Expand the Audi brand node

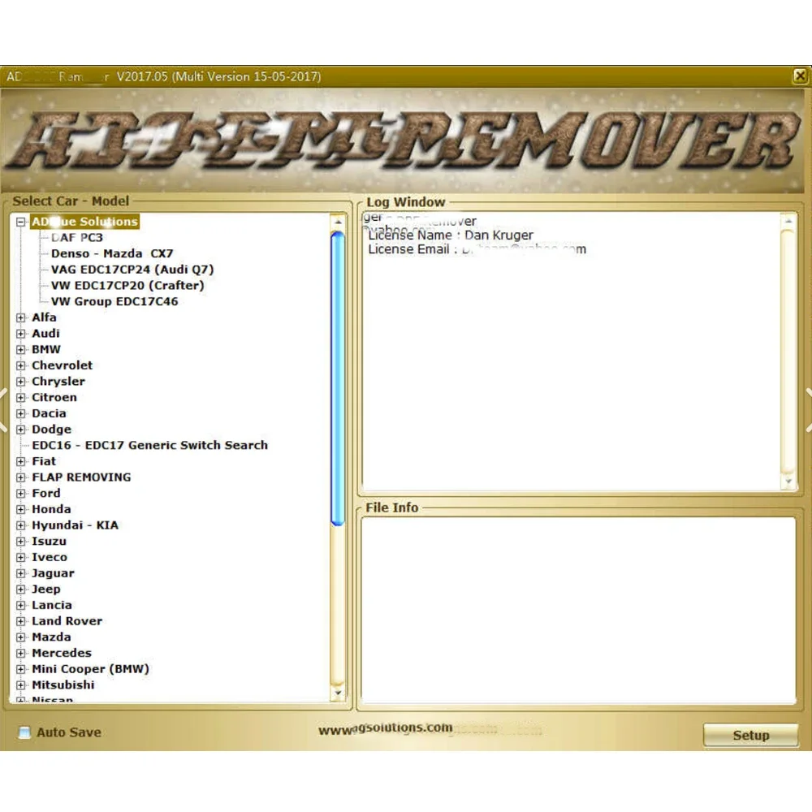[x=21, y=334]
